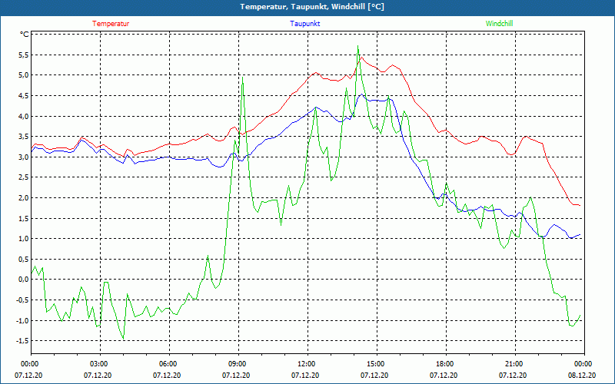
Task: Click the '2,0' y-axis value
Action: pos(24,198)
